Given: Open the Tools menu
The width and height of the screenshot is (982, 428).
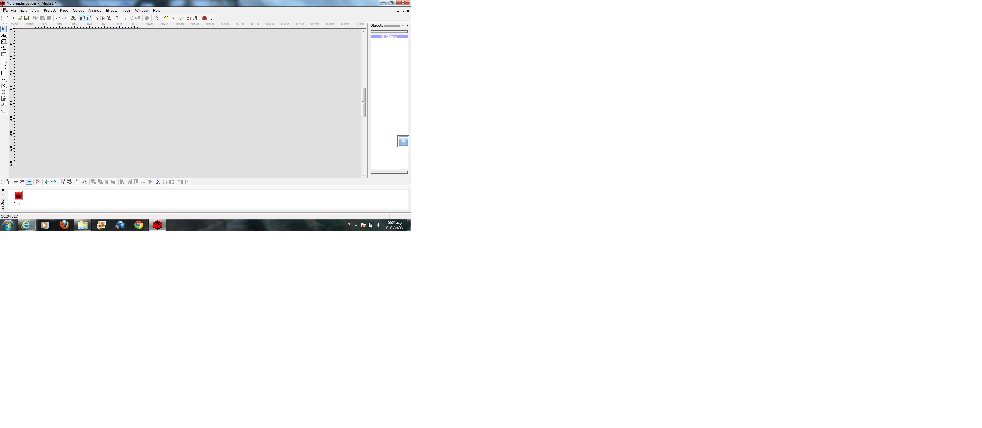Looking at the screenshot, I should click(126, 10).
